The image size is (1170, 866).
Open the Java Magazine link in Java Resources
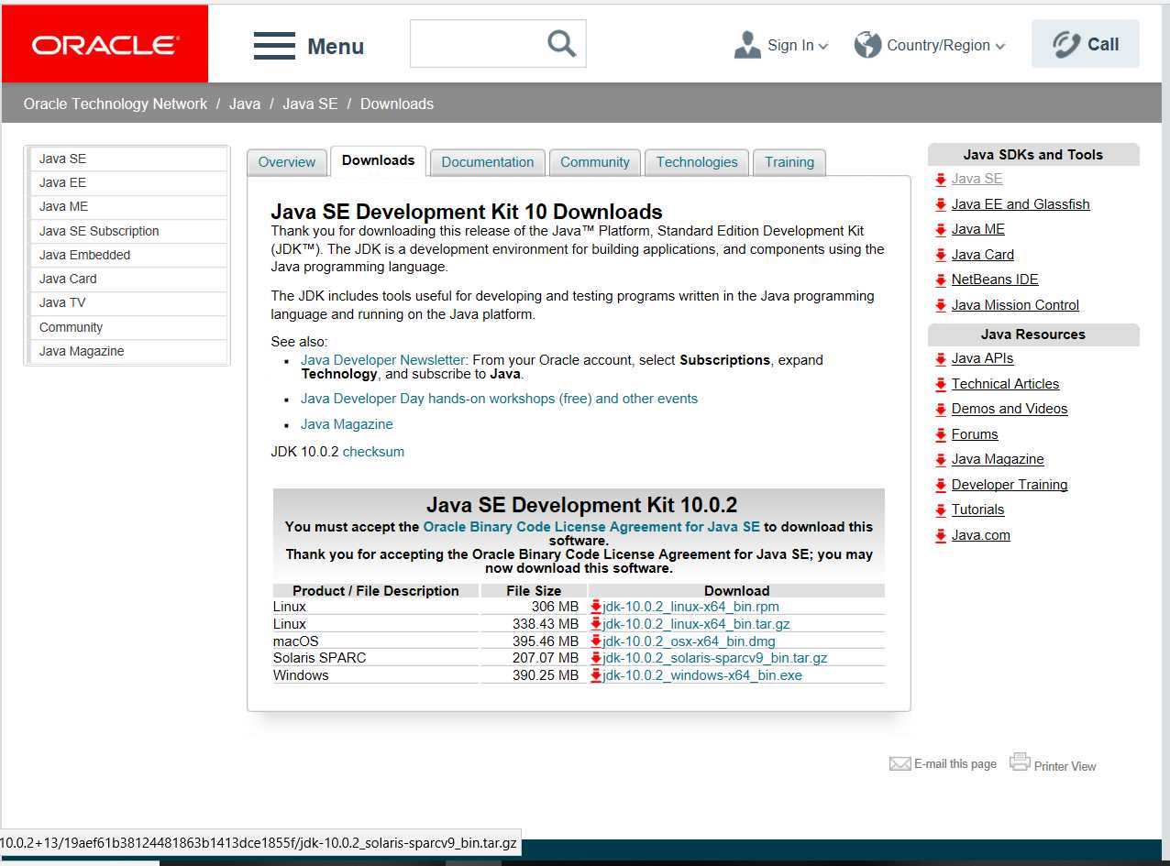coord(998,459)
